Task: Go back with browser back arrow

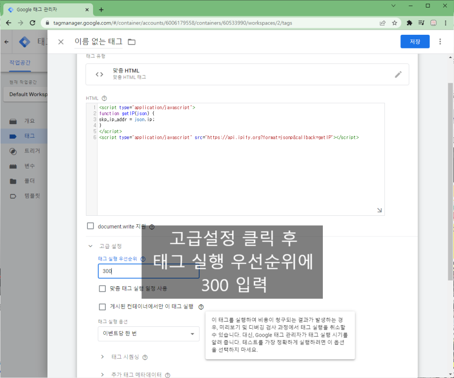Action: [x=8, y=23]
